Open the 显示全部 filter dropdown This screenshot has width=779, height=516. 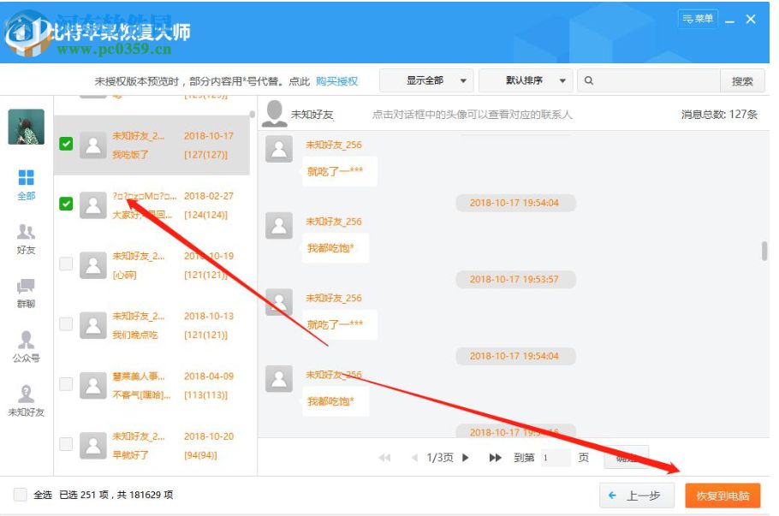(x=431, y=80)
